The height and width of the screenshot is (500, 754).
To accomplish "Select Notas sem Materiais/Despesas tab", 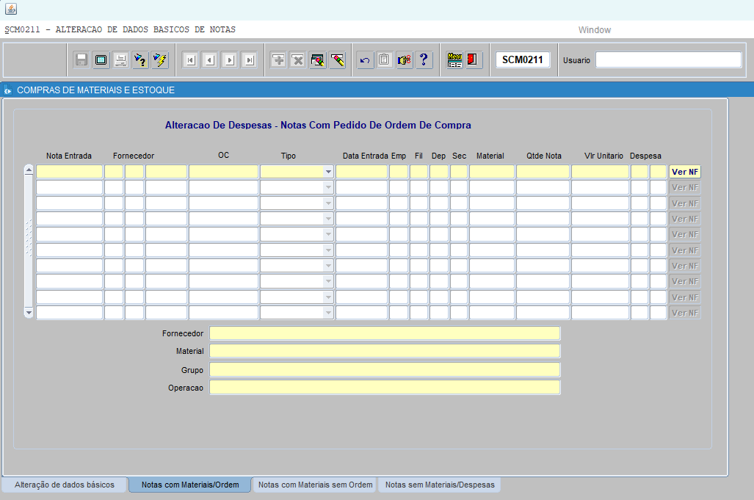I will tap(440, 485).
